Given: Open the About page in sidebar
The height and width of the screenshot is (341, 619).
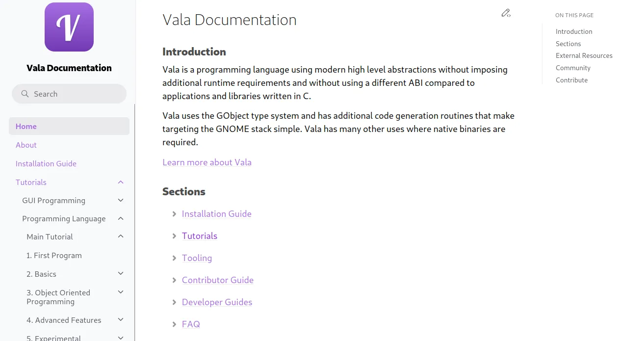Looking at the screenshot, I should click(26, 145).
